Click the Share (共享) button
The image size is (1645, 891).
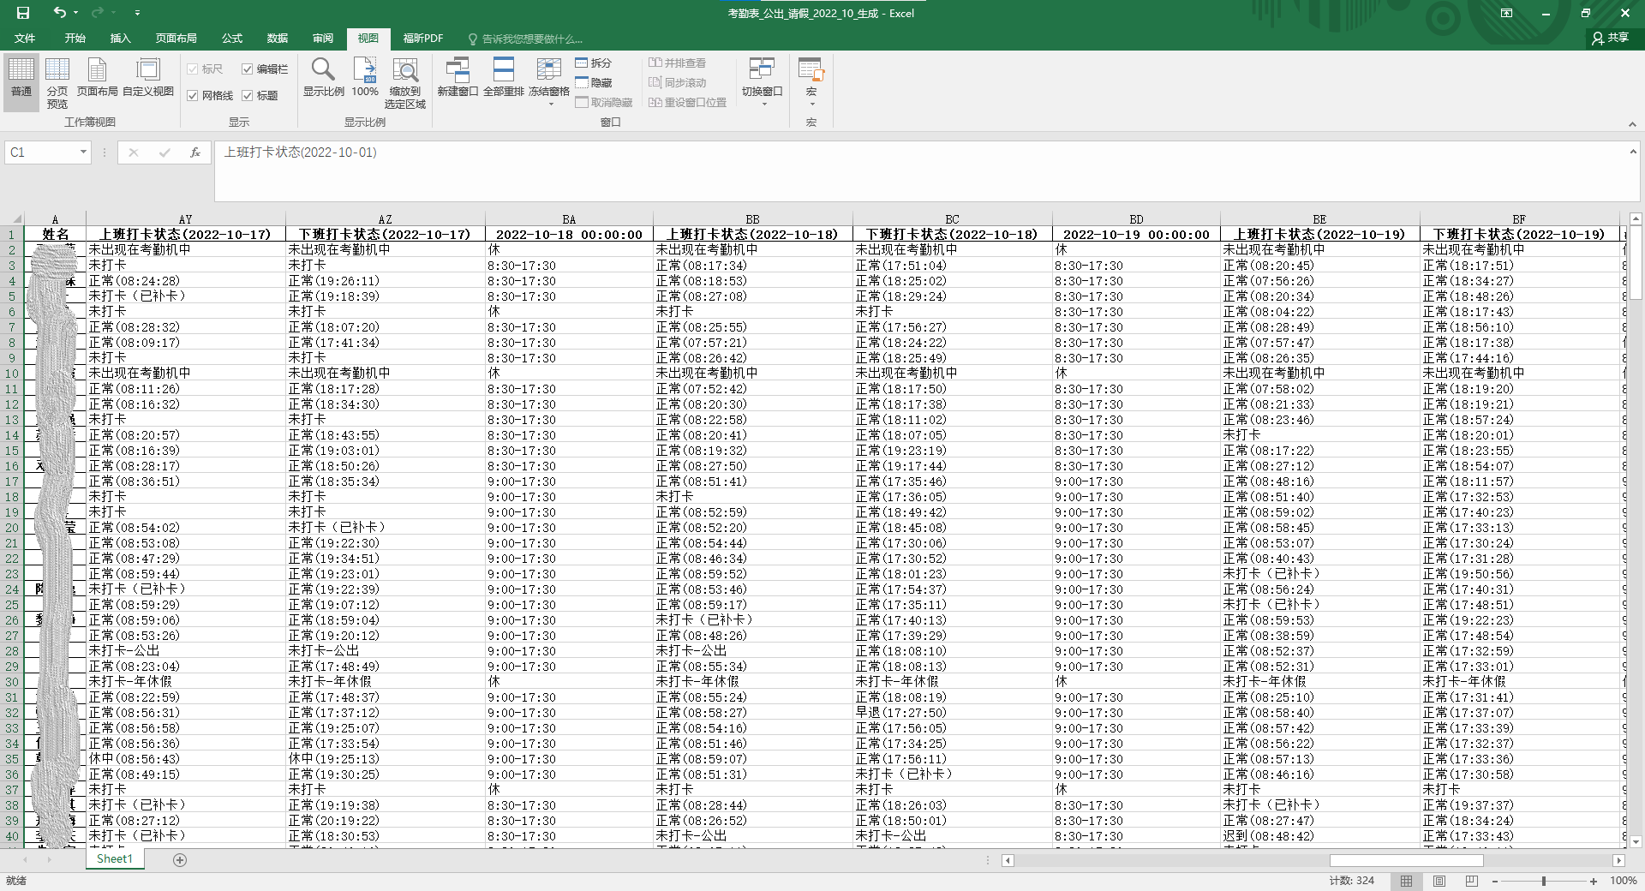1611,38
